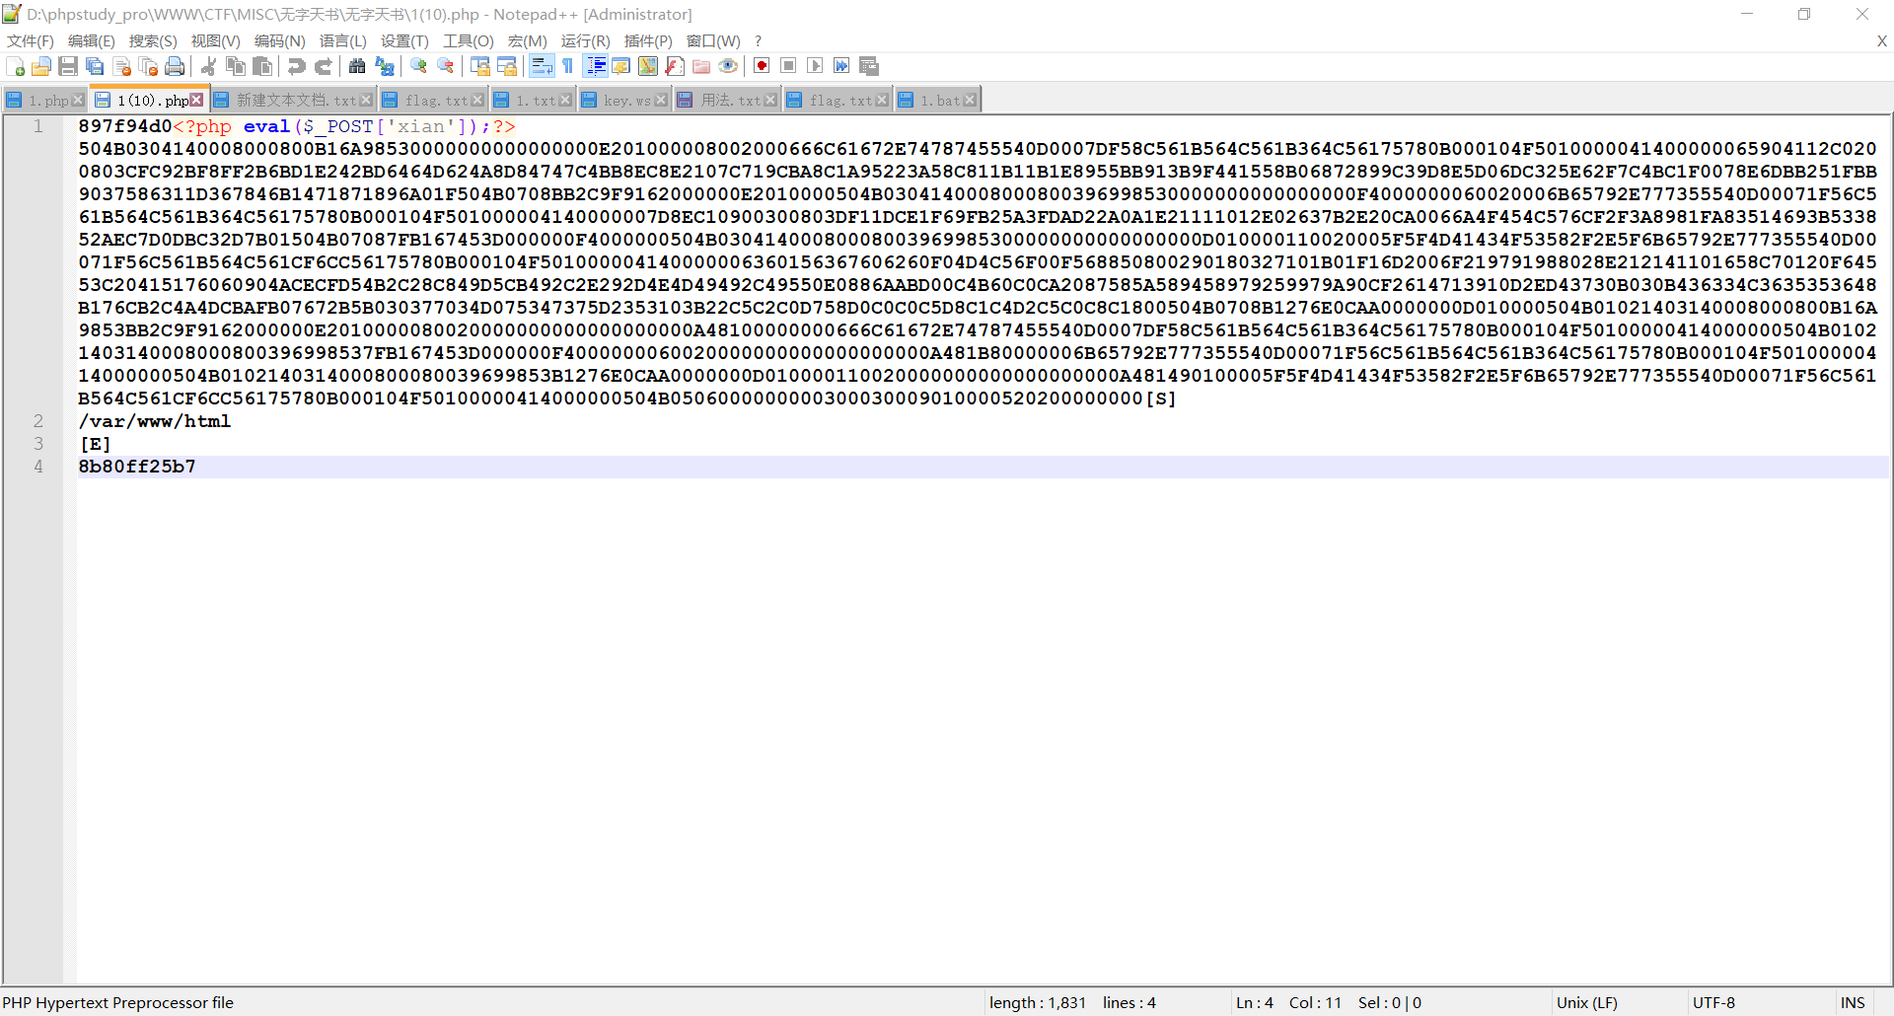Run the macro multiple times
Viewport: 1894px width, 1016px height.
pyautogui.click(x=841, y=66)
